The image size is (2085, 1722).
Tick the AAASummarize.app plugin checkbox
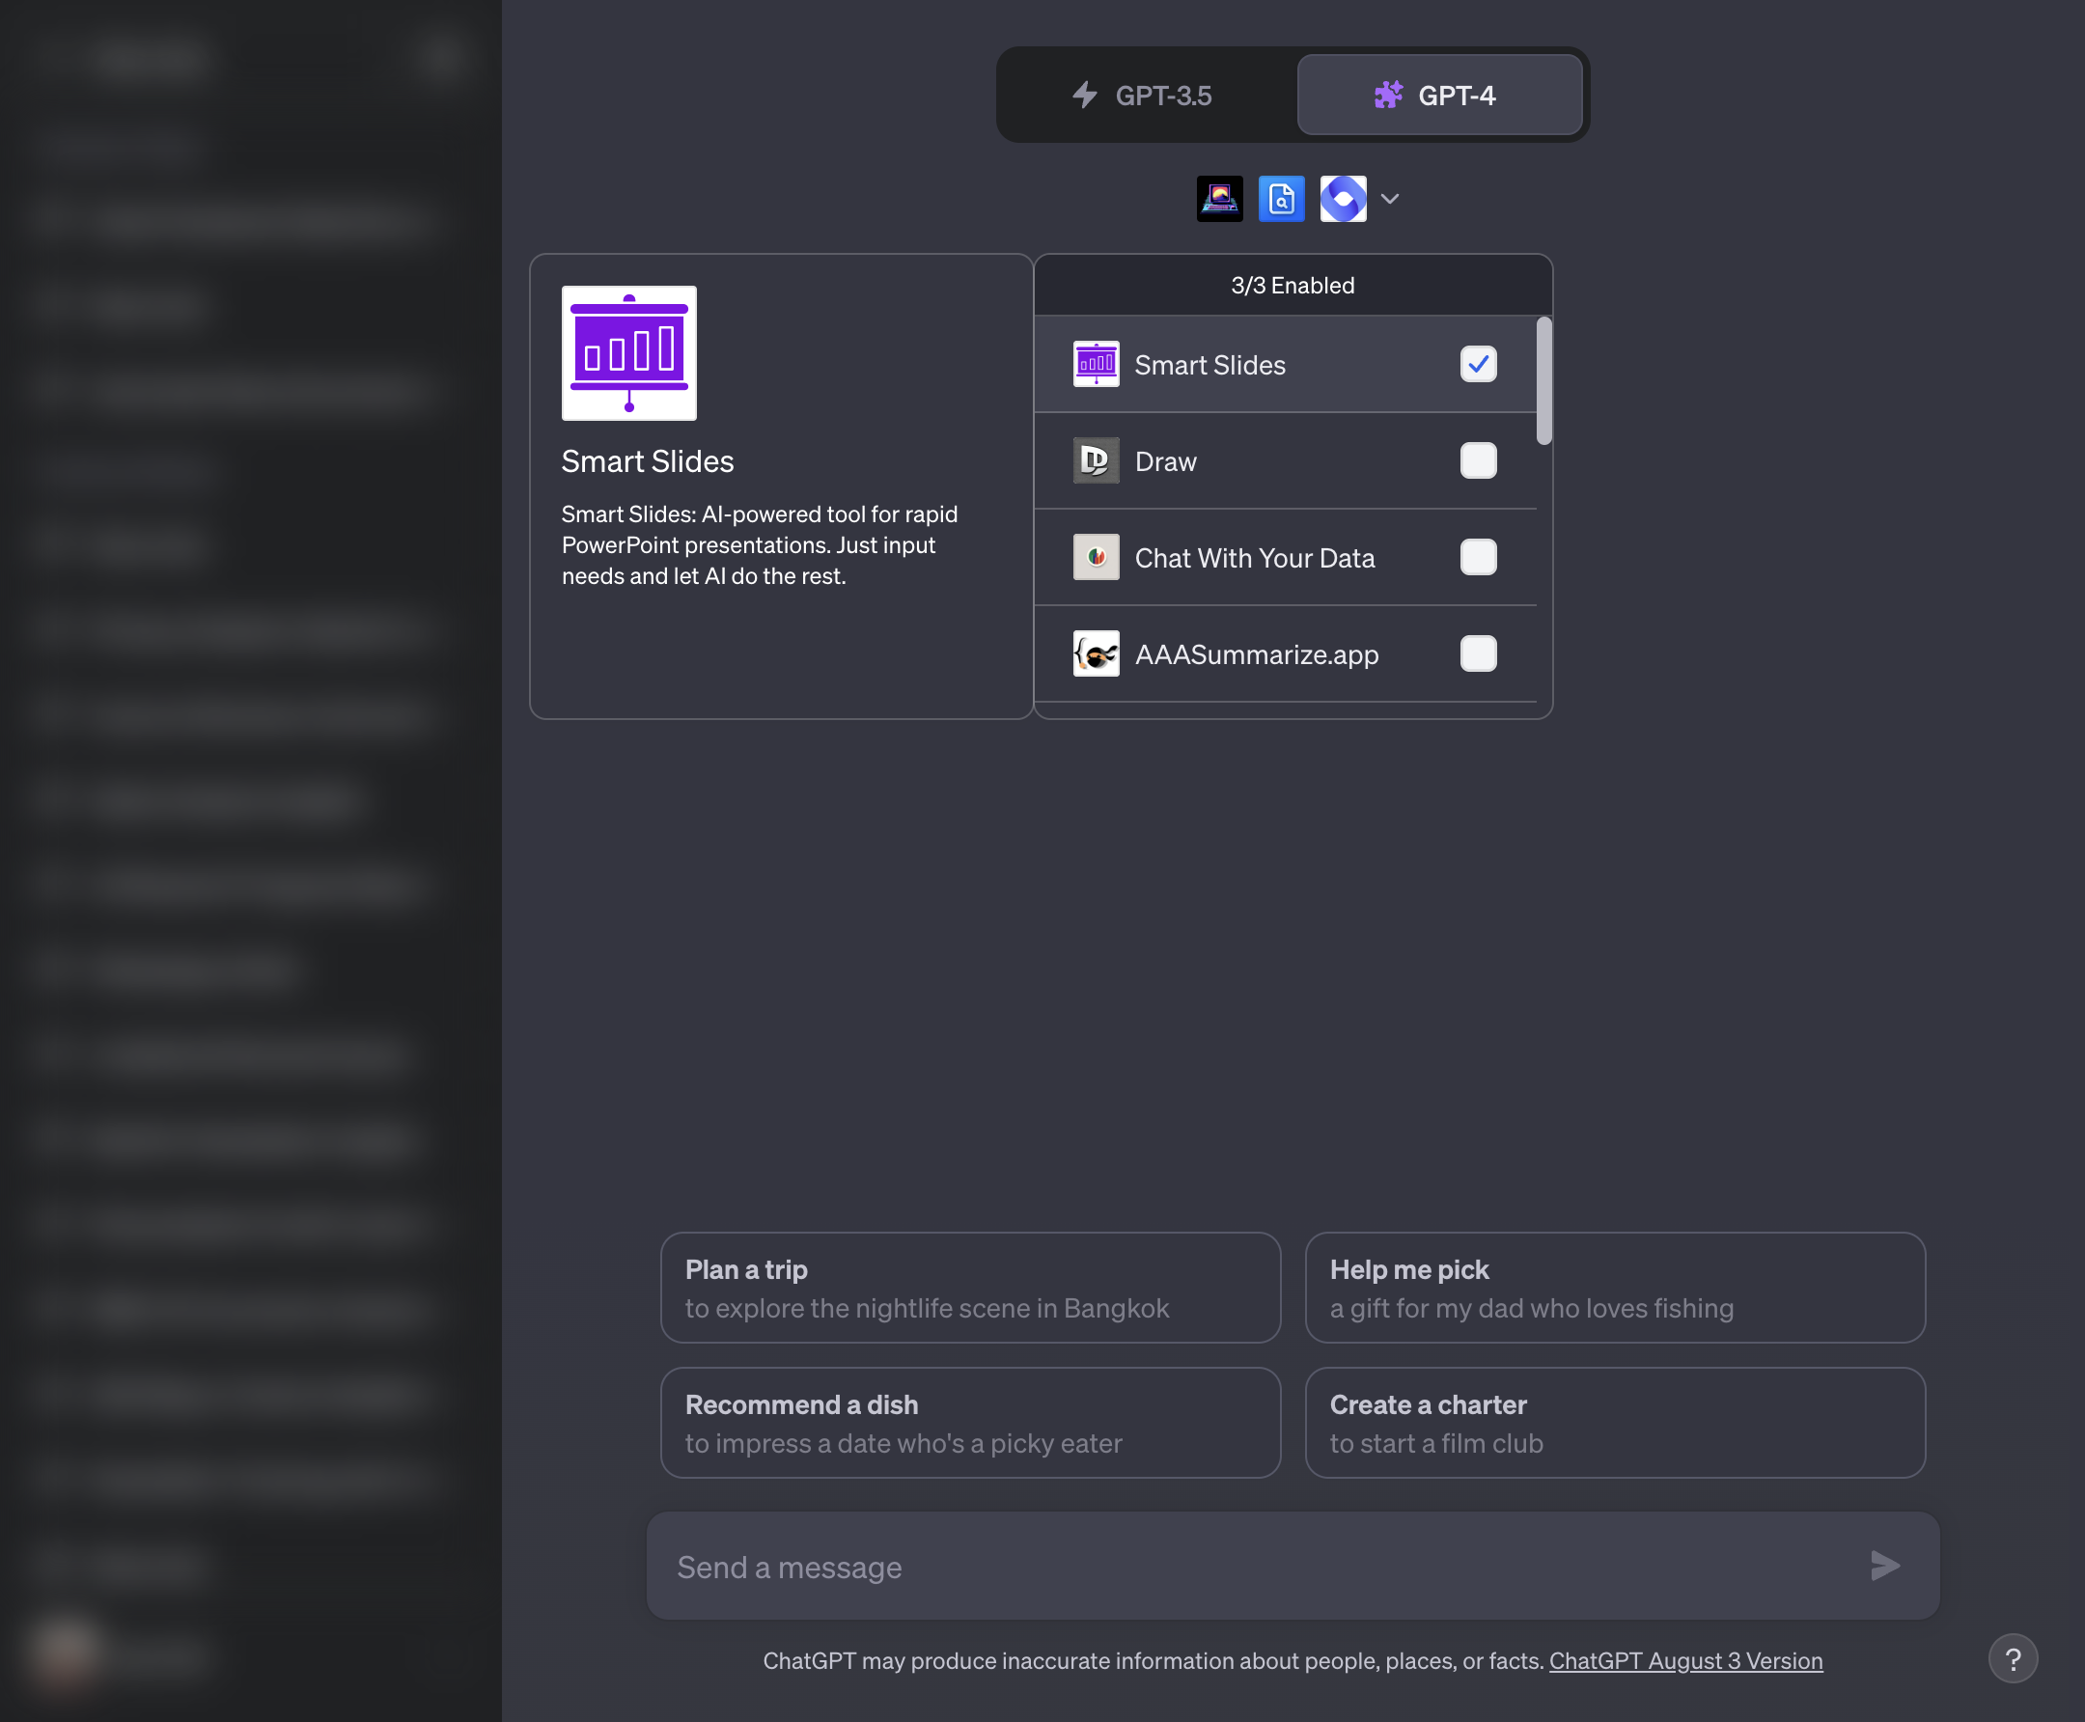[1478, 653]
